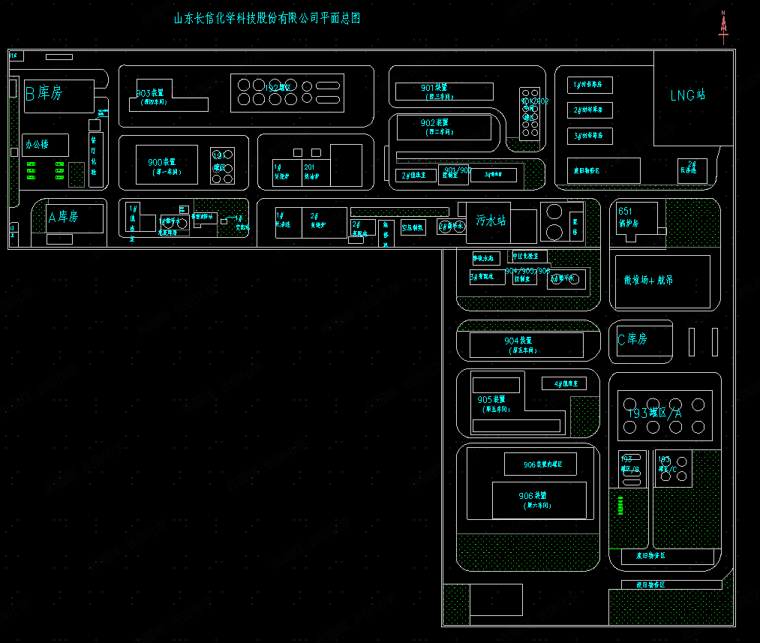Click the 污水站 sewage station label
The width and height of the screenshot is (760, 643).
click(491, 221)
